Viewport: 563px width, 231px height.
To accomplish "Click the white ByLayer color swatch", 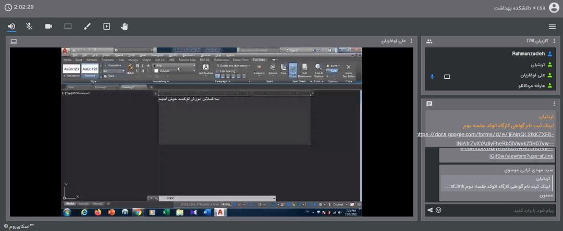I will [x=156, y=71].
